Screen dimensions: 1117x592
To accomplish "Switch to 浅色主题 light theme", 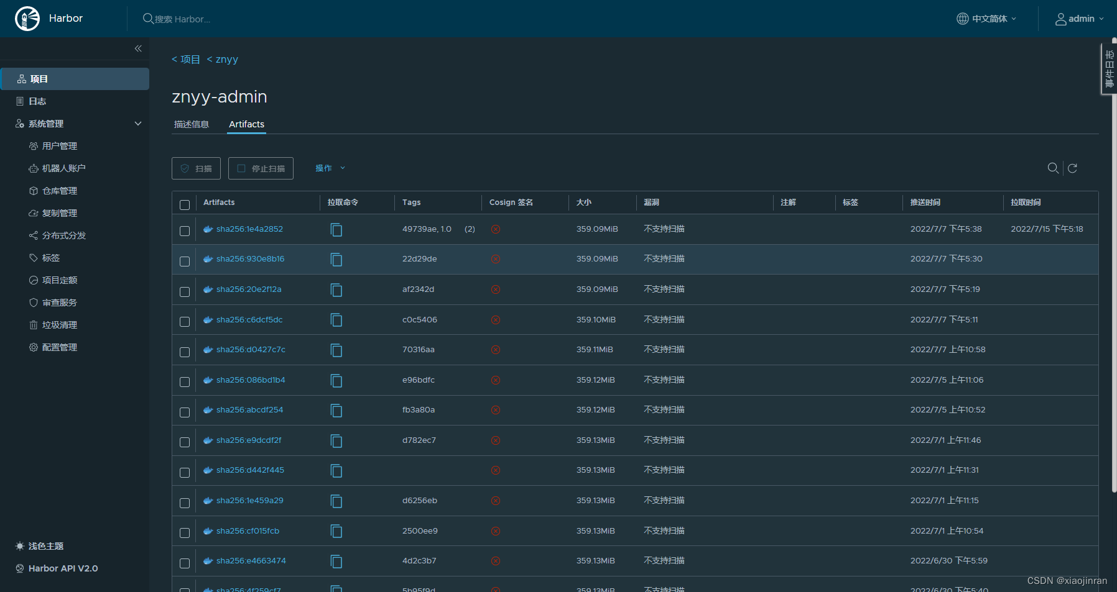I will [x=40, y=546].
